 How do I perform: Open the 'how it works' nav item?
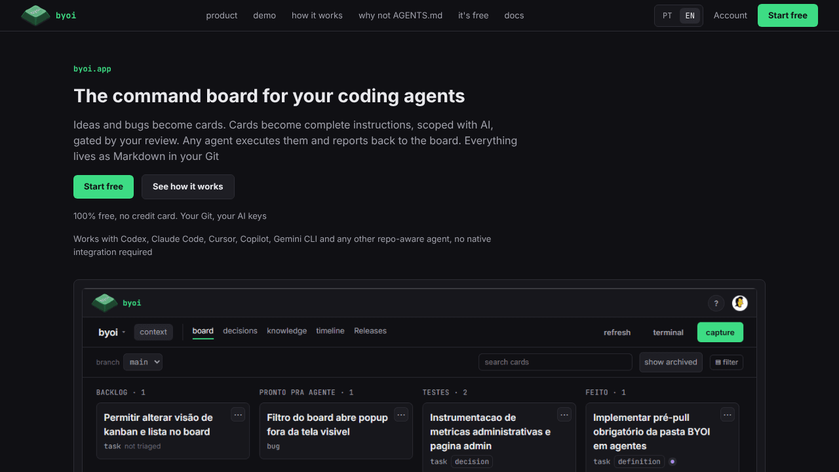click(x=317, y=15)
